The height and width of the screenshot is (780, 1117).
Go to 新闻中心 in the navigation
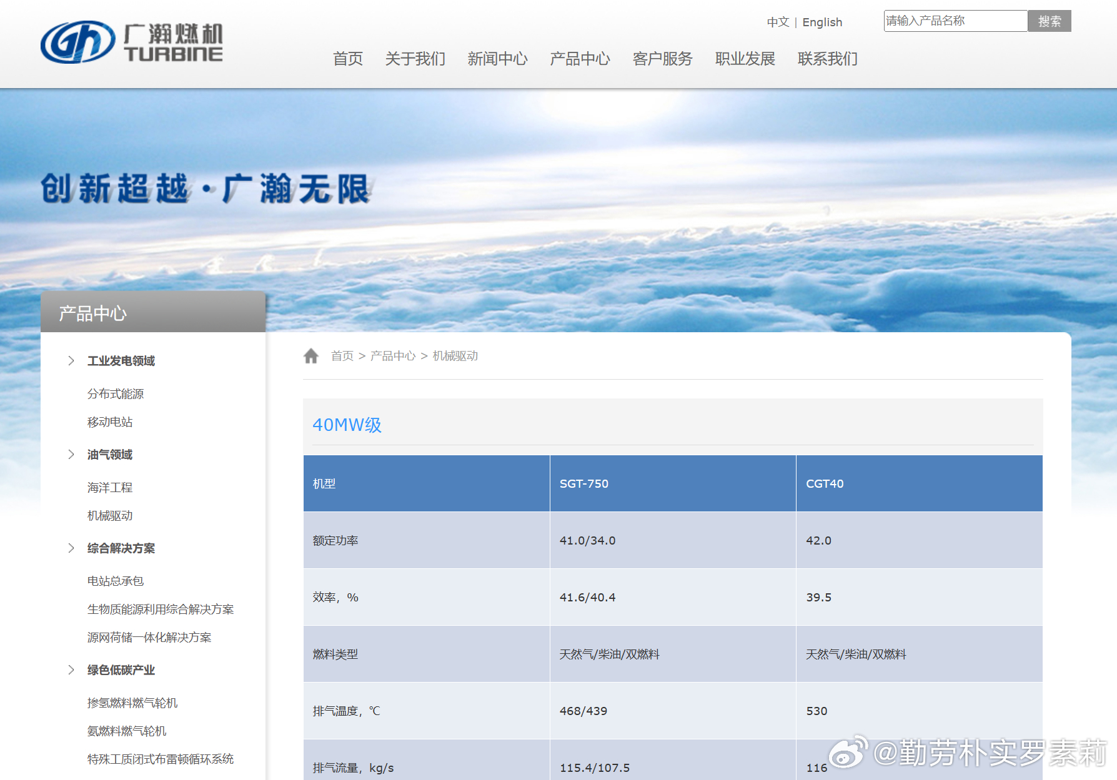498,59
